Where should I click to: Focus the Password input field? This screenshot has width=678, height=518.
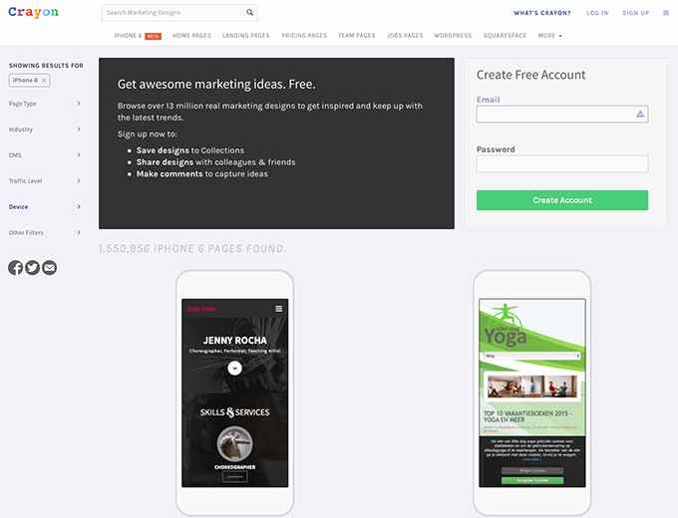[x=562, y=163]
